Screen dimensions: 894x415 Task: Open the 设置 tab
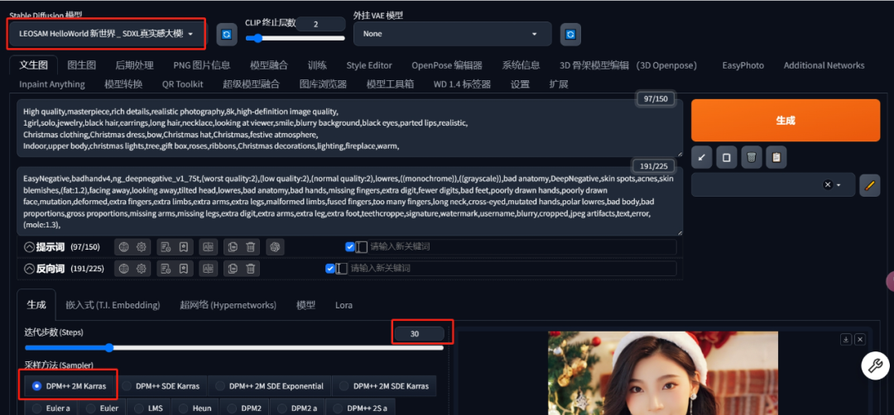click(x=520, y=84)
